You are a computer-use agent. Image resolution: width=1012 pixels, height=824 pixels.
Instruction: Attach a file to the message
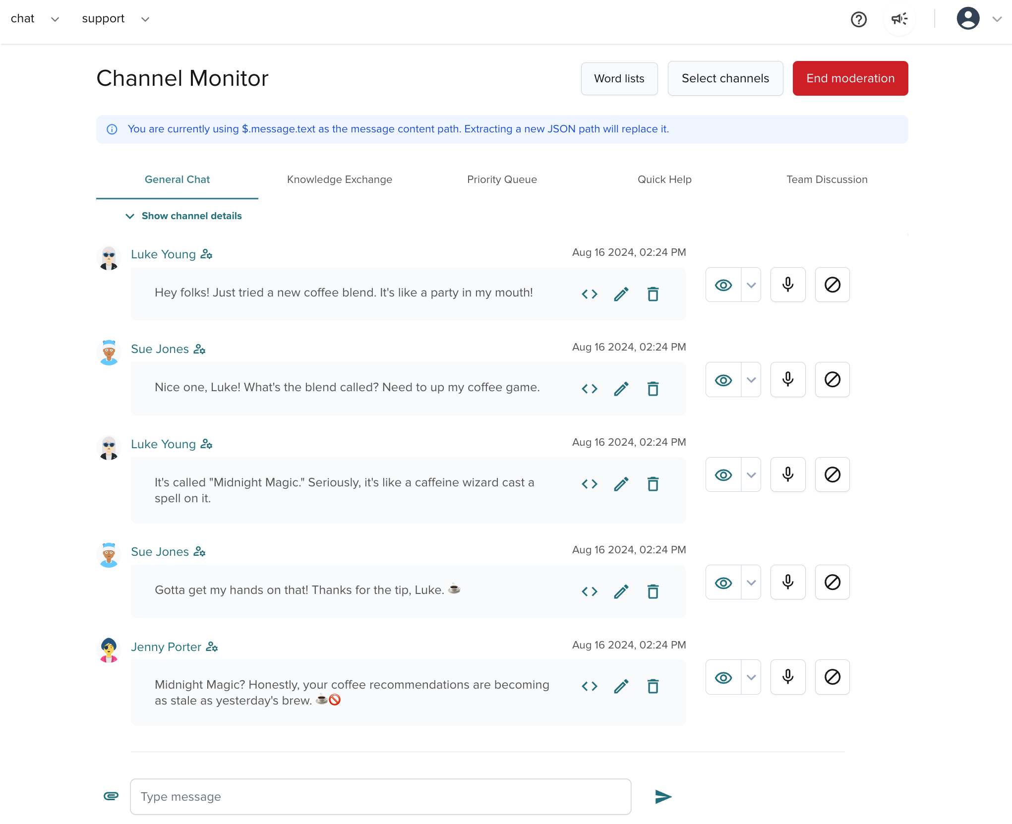pos(111,796)
